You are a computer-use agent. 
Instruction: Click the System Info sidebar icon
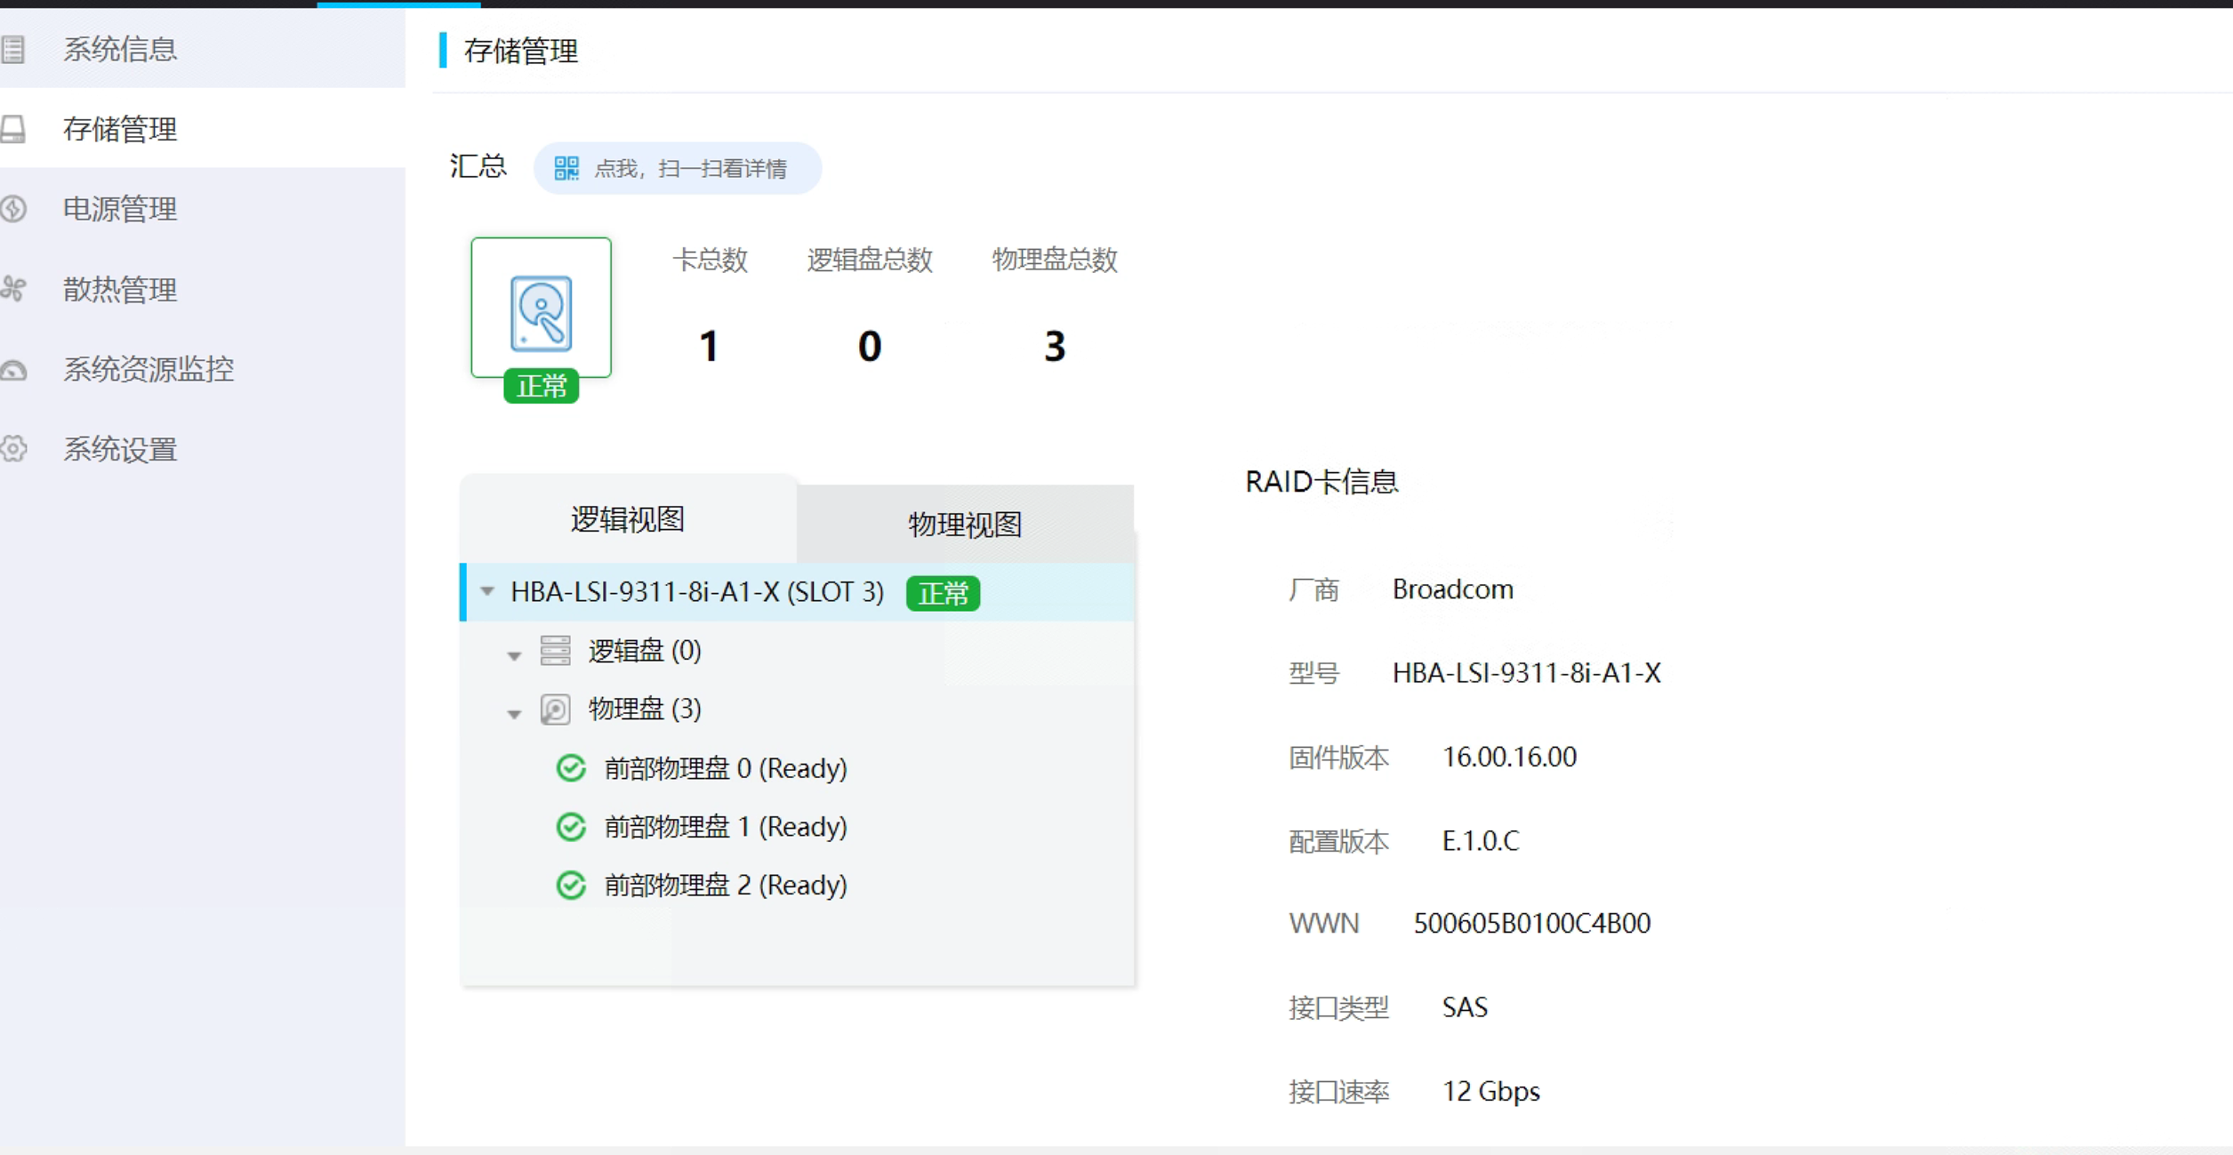coord(12,49)
